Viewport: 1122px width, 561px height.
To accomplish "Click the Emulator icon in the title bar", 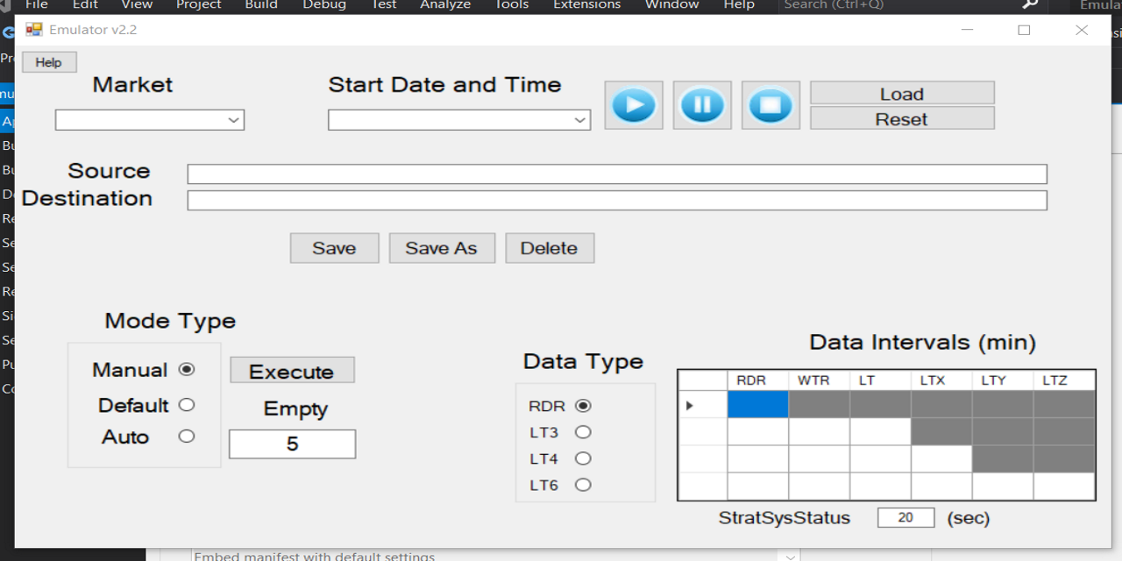I will click(x=34, y=29).
